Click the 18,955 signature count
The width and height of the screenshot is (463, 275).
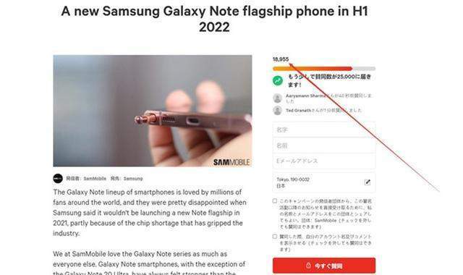click(x=281, y=59)
